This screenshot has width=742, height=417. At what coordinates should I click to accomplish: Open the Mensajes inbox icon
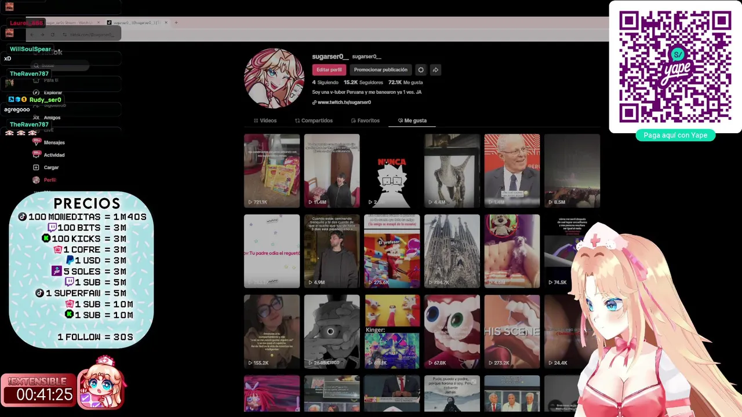[36, 142]
